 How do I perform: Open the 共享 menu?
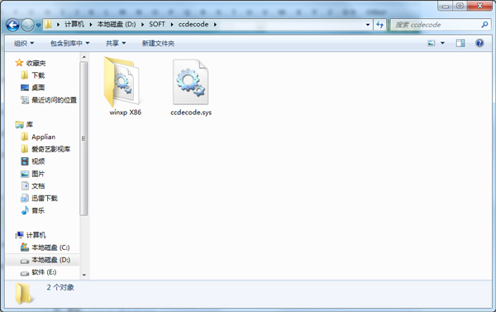tap(116, 43)
